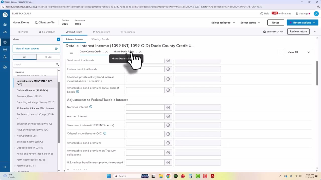The image size is (321, 180).
Task: Open US Savings Bonds tab
Action: pos(99,39)
